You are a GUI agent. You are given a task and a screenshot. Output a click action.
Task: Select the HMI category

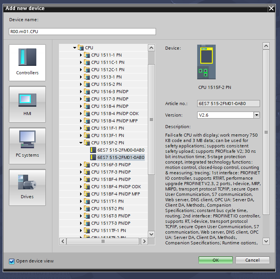(27, 104)
